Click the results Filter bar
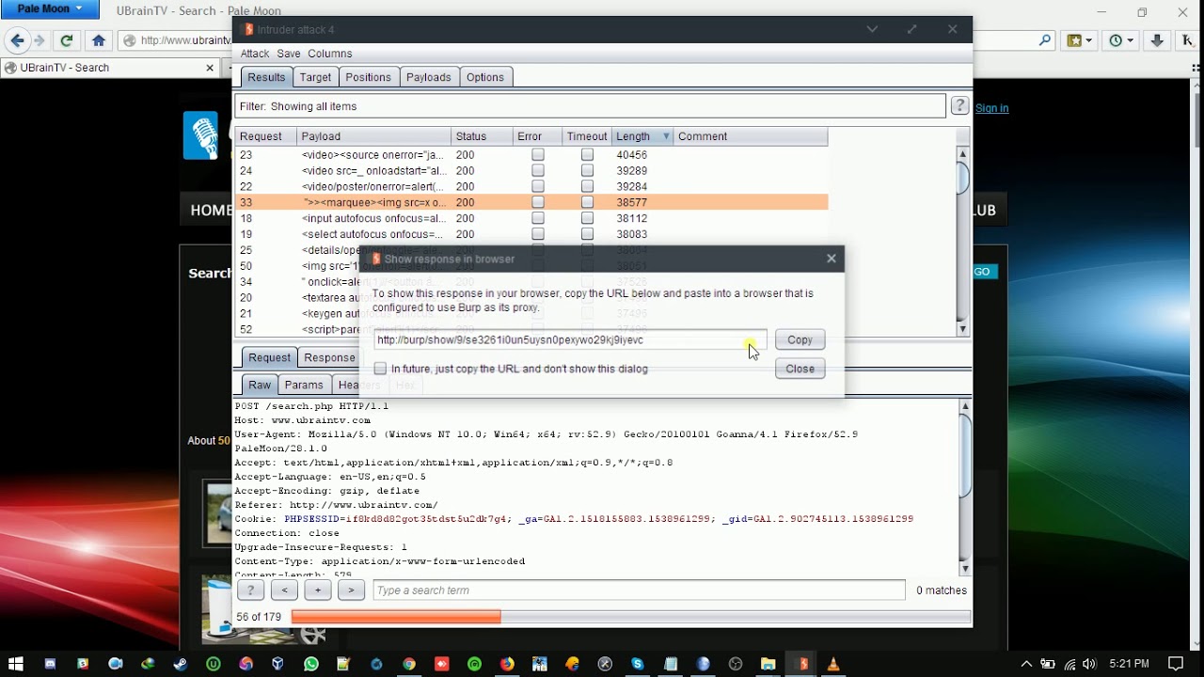 coord(590,106)
